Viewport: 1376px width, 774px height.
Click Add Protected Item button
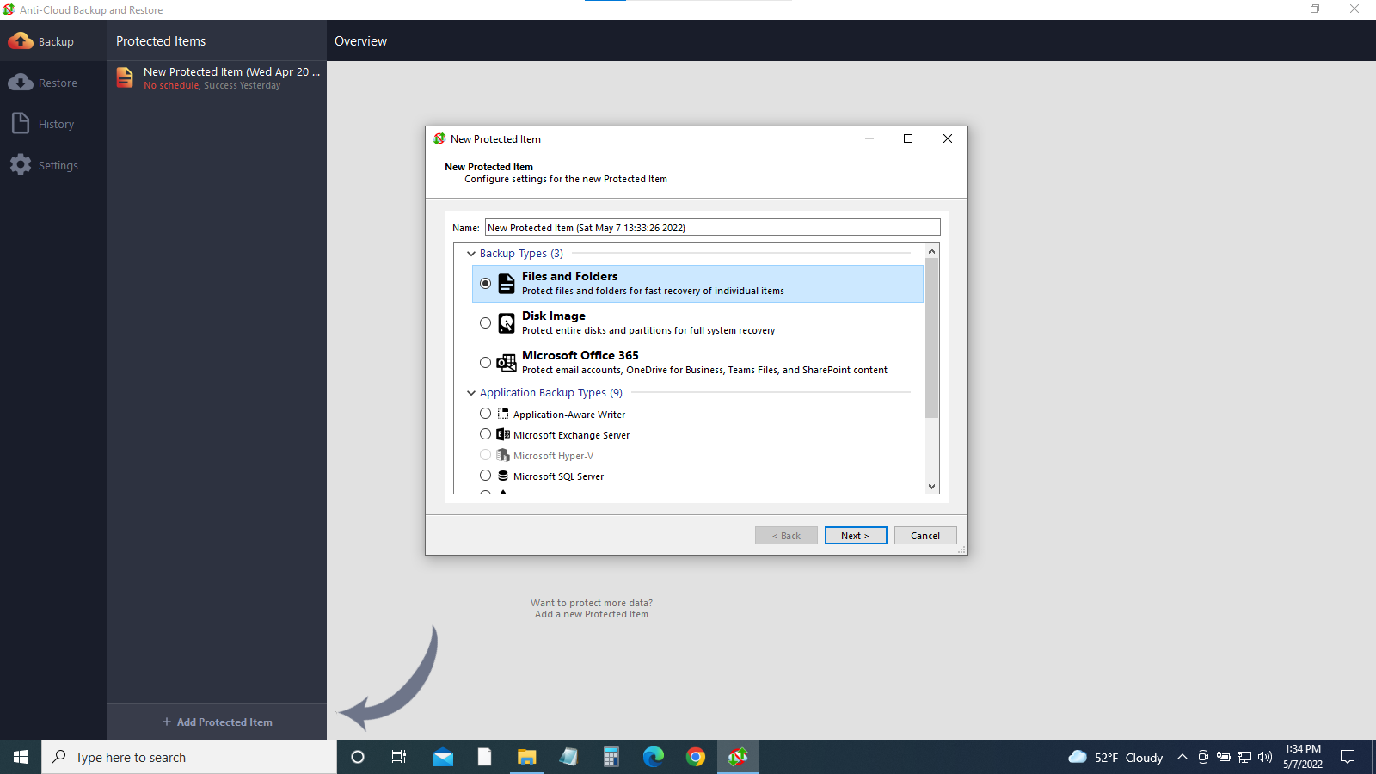217,722
